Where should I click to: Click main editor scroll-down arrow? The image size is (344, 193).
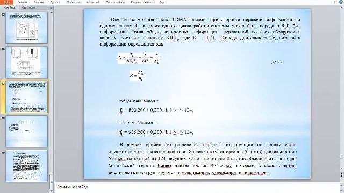(x=342, y=169)
